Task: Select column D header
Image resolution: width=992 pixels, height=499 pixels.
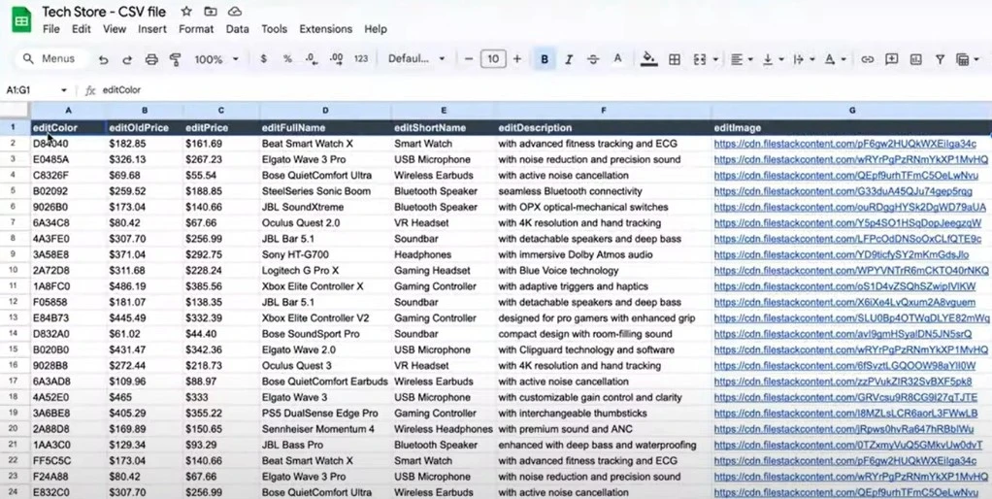Action: pyautogui.click(x=325, y=111)
